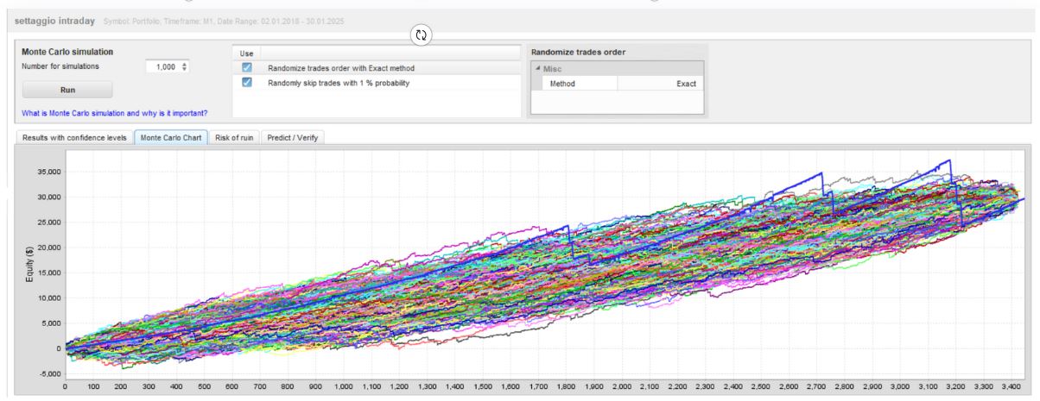Click the 3,400 label on the horizontal axis
The image size is (1040, 401).
tap(1012, 388)
